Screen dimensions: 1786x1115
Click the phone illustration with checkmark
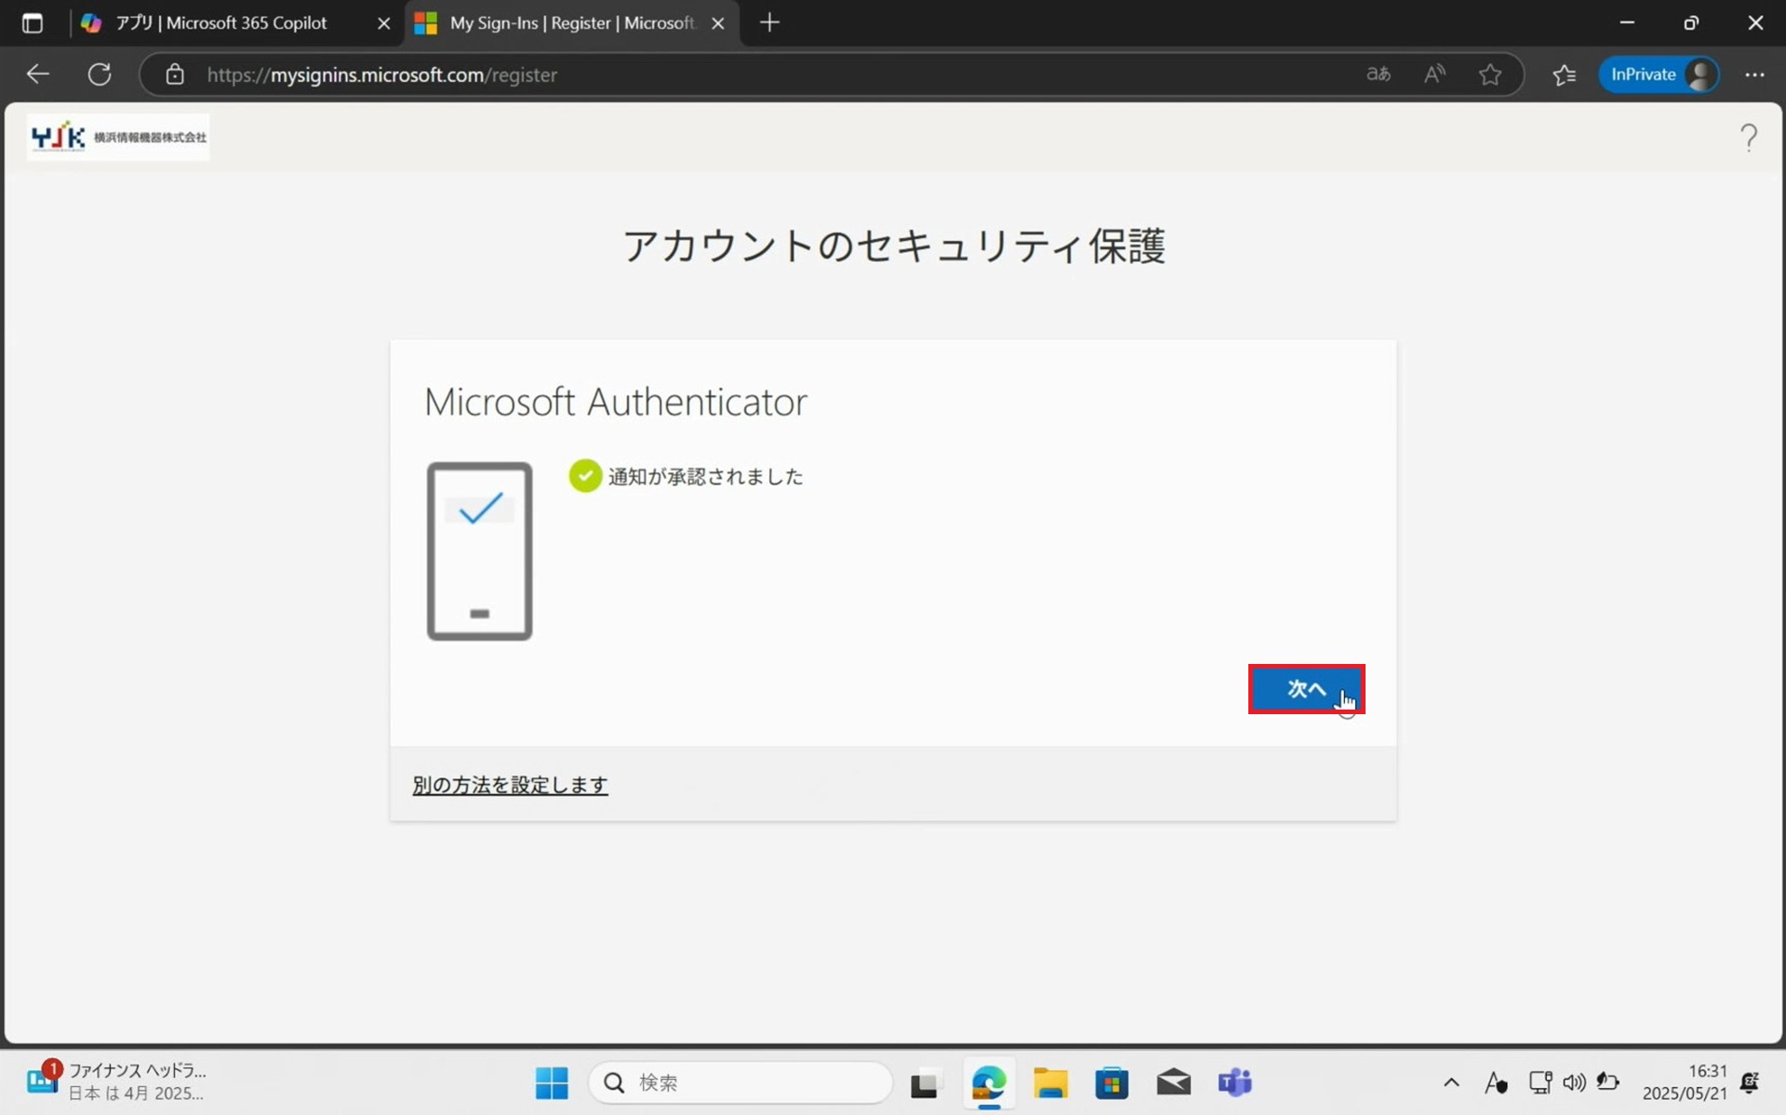tap(479, 551)
